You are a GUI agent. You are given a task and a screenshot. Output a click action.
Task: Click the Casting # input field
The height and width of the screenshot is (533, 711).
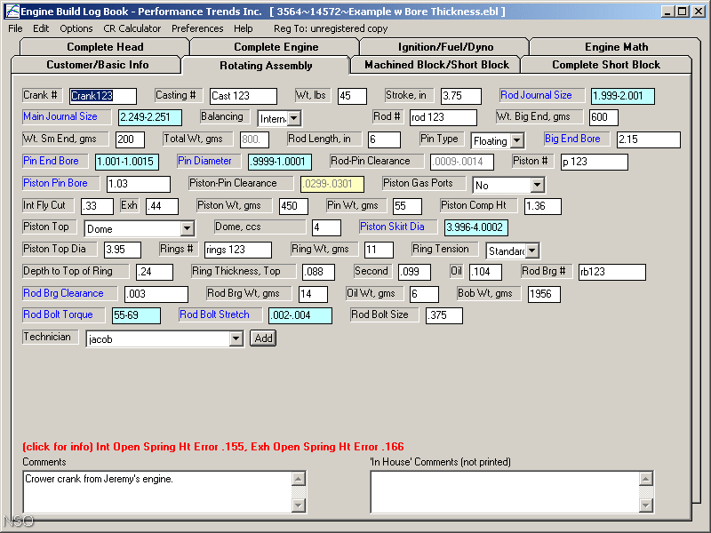click(244, 96)
